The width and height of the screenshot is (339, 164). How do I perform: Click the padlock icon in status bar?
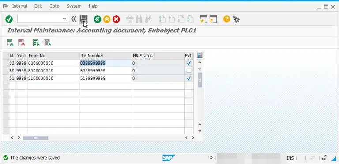coord(324,158)
